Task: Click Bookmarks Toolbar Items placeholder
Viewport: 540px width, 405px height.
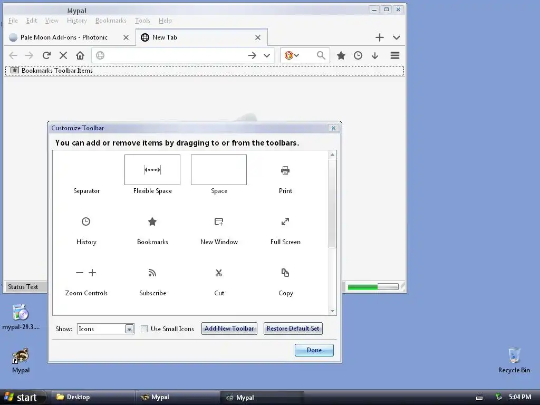Action: tap(205, 71)
